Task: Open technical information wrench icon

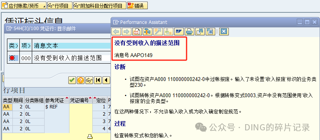Action: point(147,32)
